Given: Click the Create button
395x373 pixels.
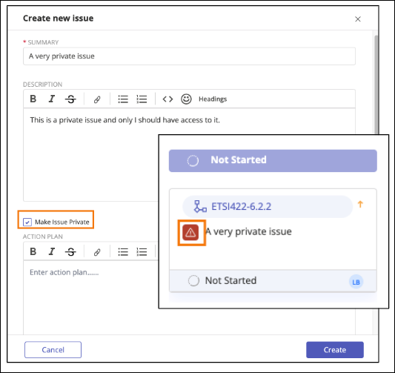Looking at the screenshot, I should tap(335, 350).
